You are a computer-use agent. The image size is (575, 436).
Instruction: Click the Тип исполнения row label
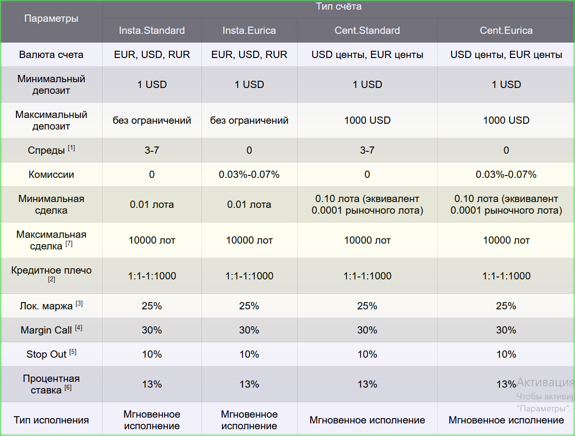tap(51, 420)
